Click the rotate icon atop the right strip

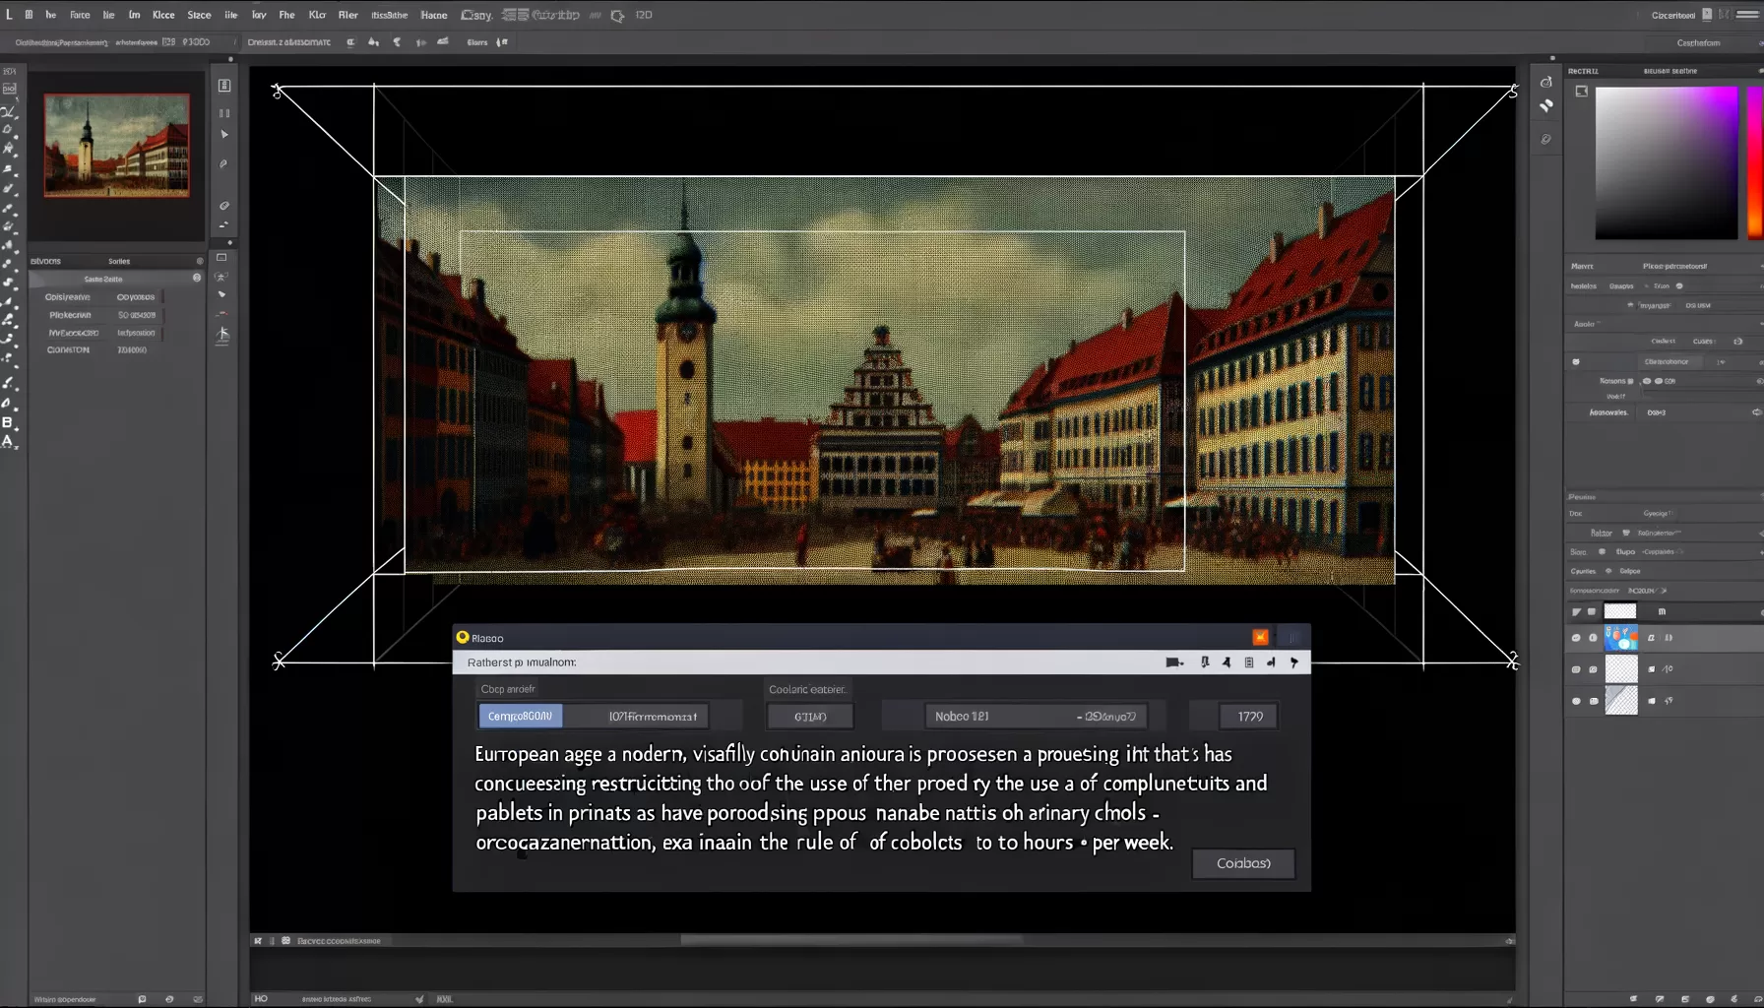tap(1546, 82)
